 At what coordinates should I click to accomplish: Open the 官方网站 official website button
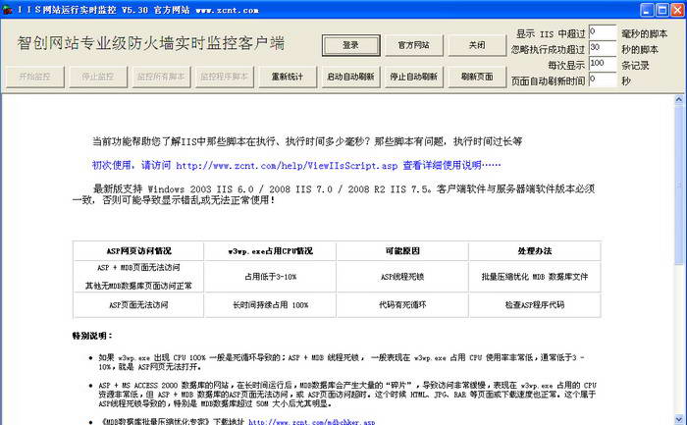[413, 45]
